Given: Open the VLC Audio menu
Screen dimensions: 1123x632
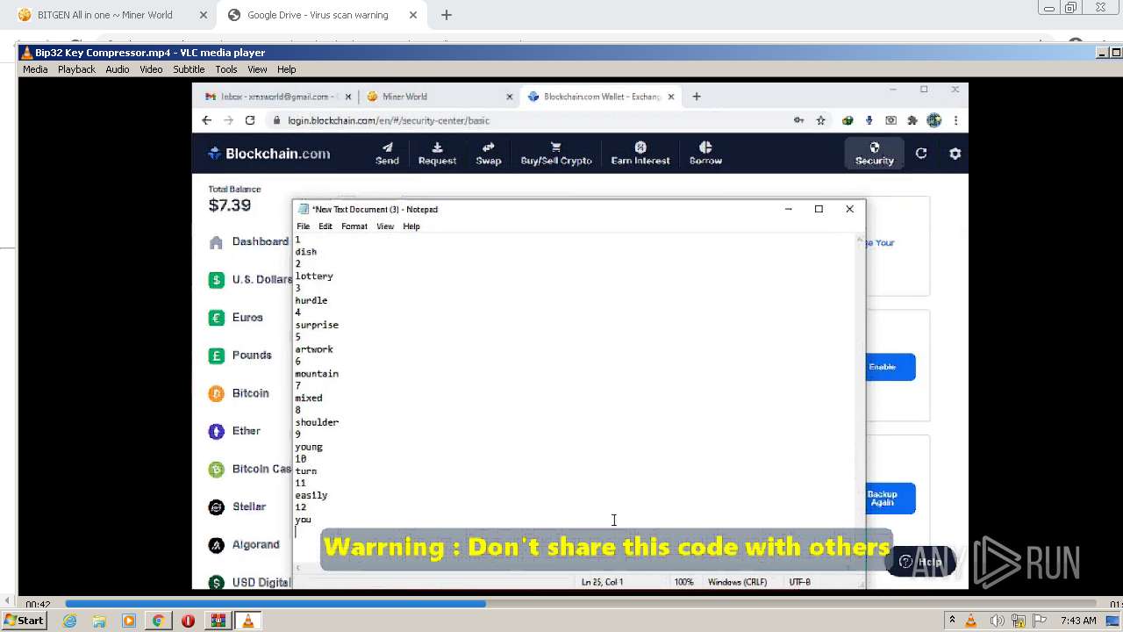Looking at the screenshot, I should point(118,69).
